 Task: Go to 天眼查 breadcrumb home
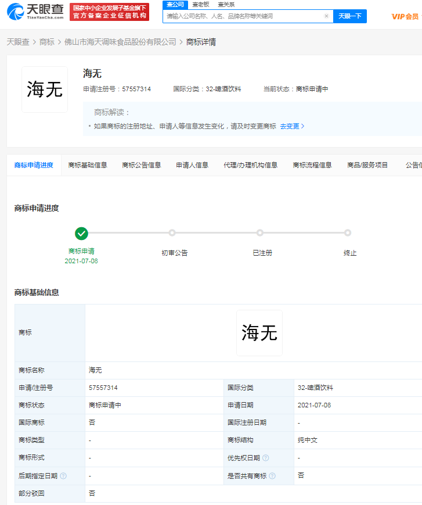18,42
